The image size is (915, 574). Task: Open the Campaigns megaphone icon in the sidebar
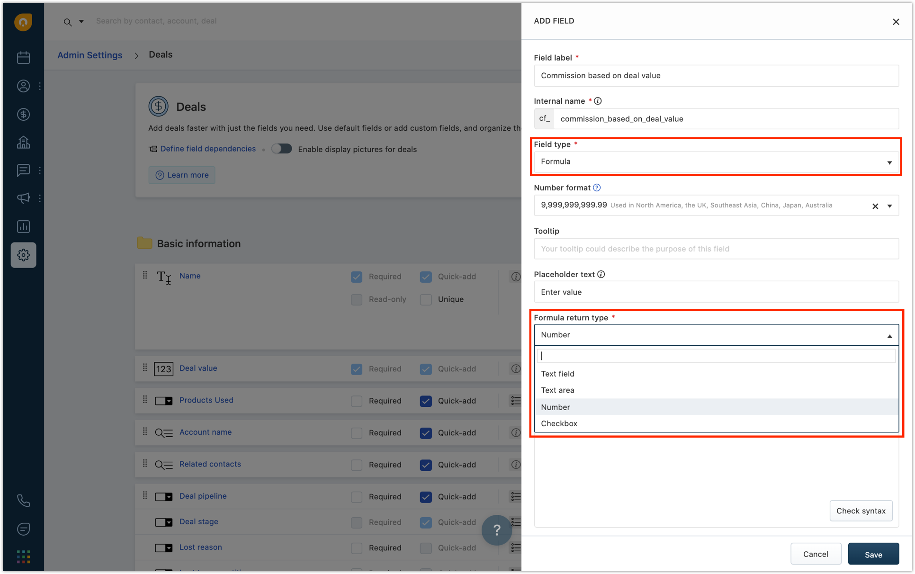[23, 198]
